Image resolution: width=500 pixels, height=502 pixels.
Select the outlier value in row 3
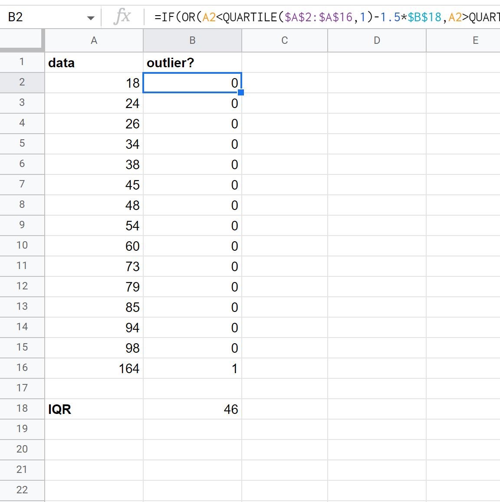tap(192, 103)
